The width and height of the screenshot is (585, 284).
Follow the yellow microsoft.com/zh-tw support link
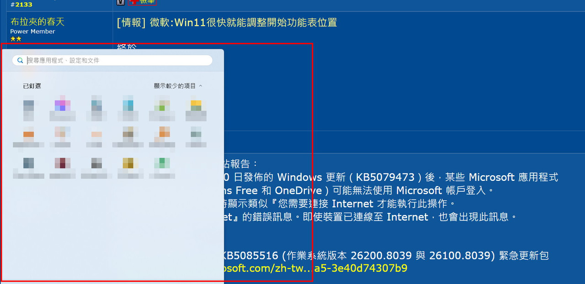314,268
